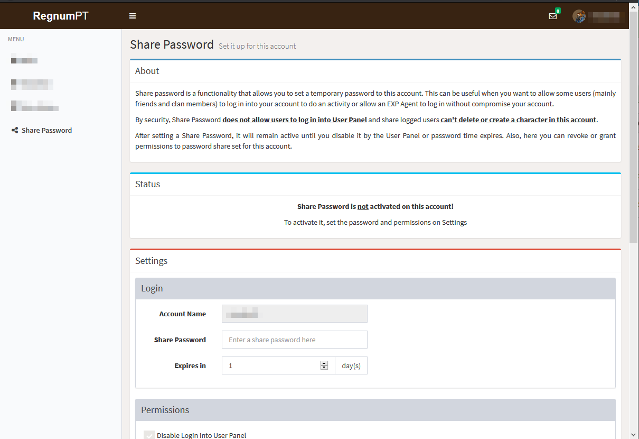
Task: Click the 'Set it up for this account' subtitle
Action: click(x=257, y=46)
